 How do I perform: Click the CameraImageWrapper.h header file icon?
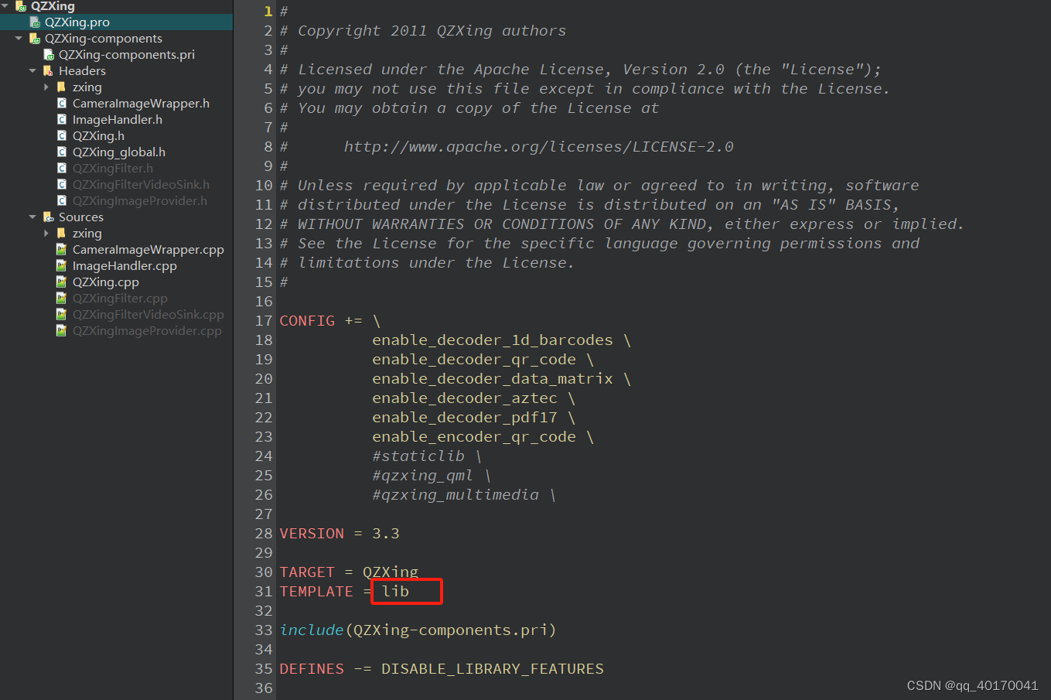[62, 103]
